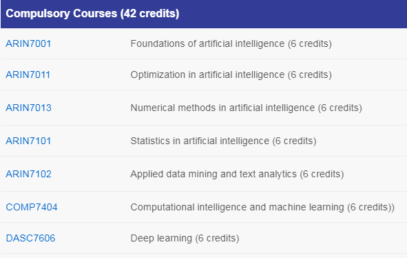This screenshot has width=407, height=258.
Task: Open the ARIN7011 course link
Action: coord(28,75)
